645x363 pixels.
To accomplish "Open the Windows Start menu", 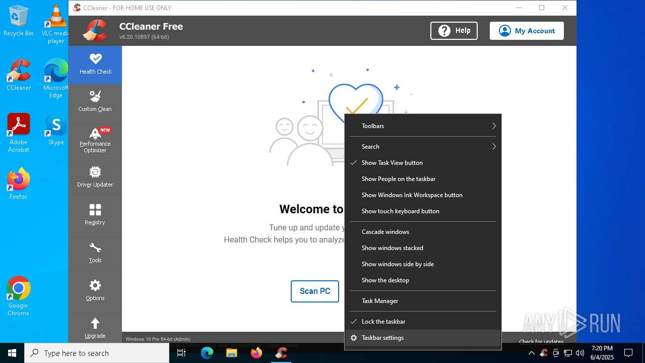I will [12, 353].
